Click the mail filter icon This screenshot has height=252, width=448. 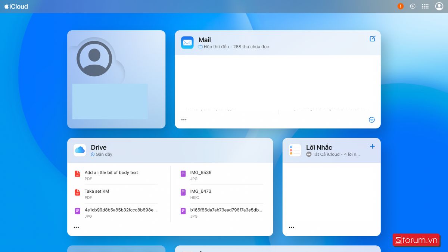pyautogui.click(x=371, y=120)
